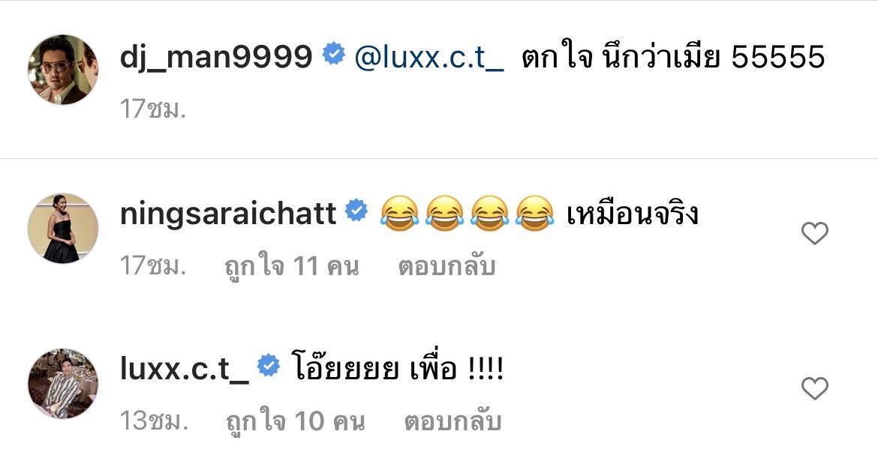Open dj_man9999 profile picture
The width and height of the screenshot is (878, 476).
point(63,70)
